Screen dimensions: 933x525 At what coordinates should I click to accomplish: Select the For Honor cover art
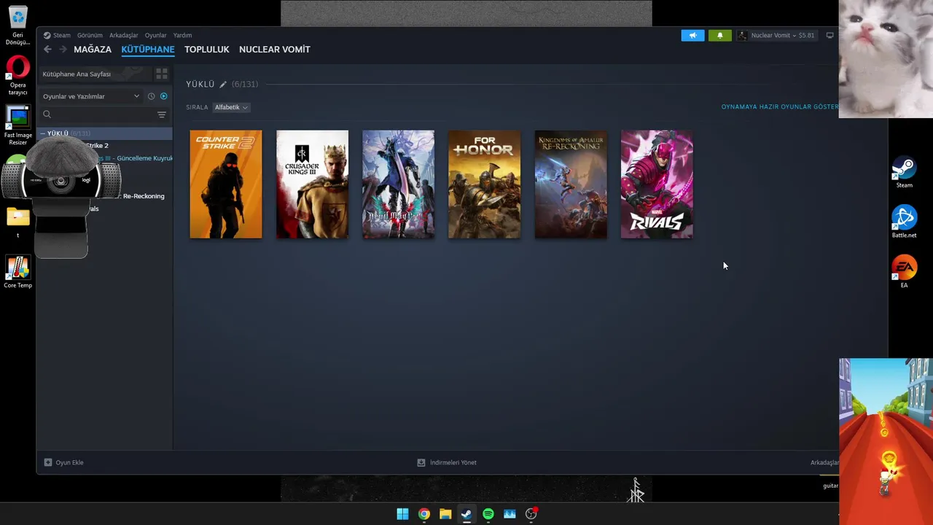pos(485,184)
